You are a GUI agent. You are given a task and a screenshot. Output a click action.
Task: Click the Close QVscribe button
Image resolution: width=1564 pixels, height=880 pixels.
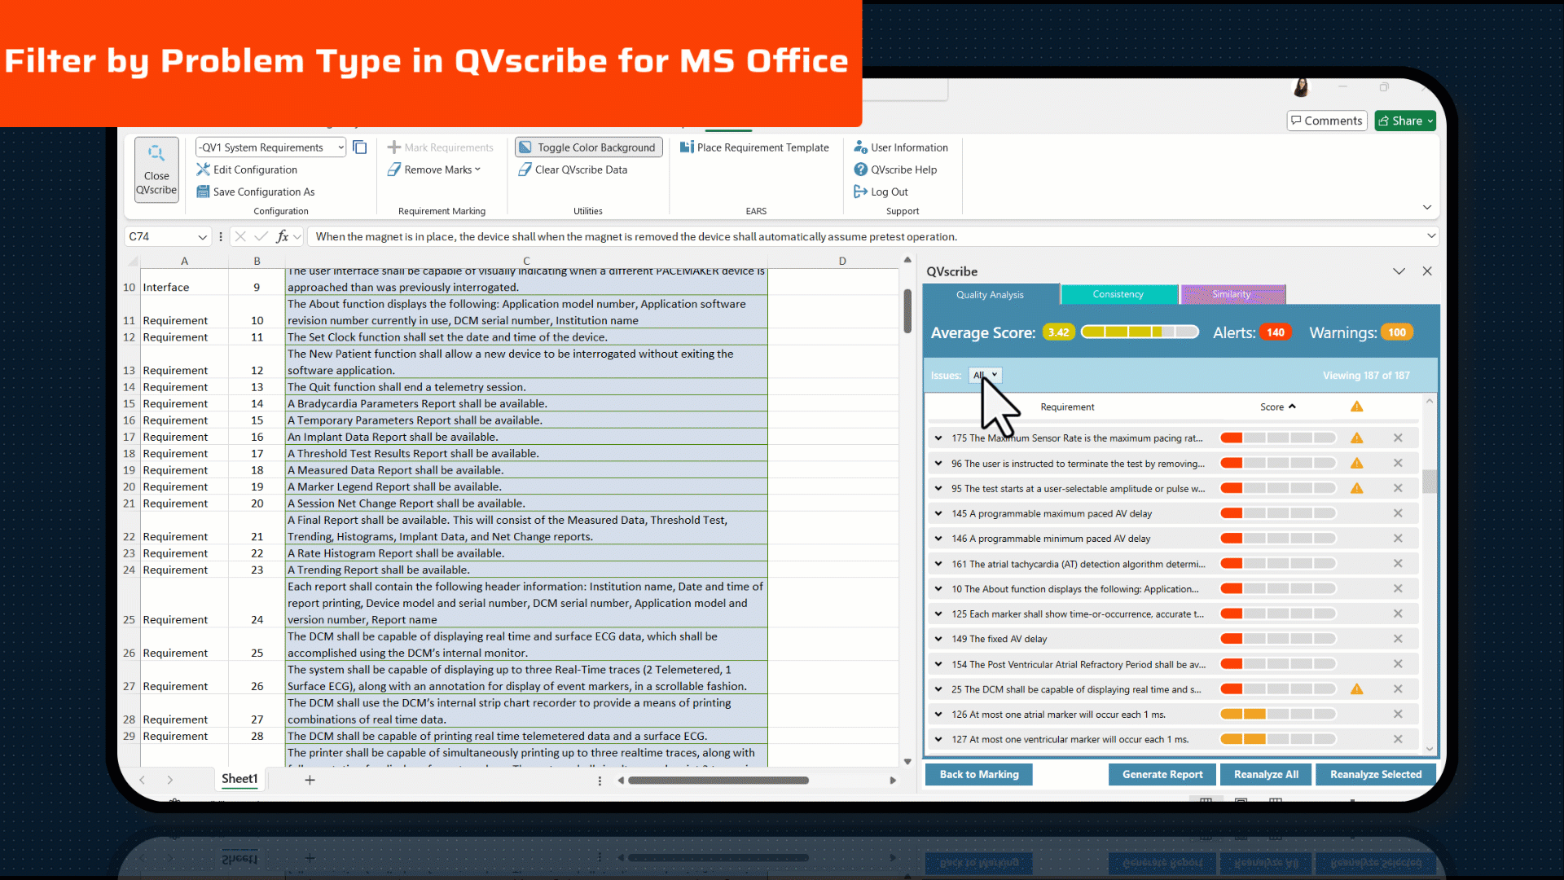pyautogui.click(x=156, y=169)
